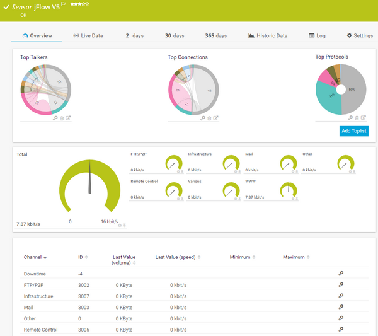The height and width of the screenshot is (336, 378).
Task: Sort table by the Maximum column
Action: (295, 257)
